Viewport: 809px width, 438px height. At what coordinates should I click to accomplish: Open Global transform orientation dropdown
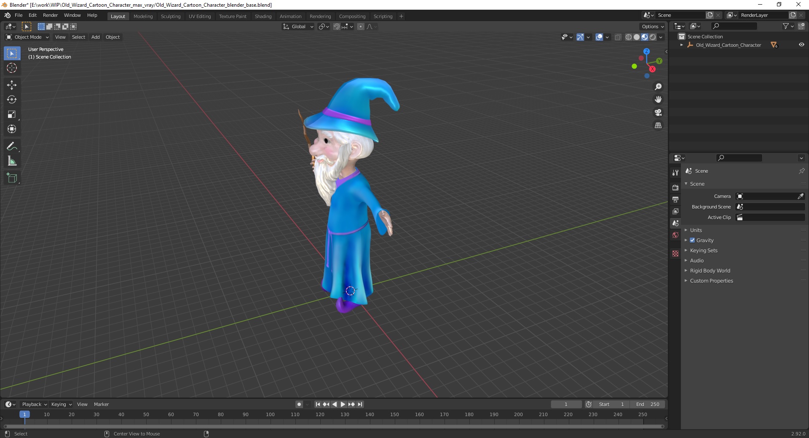pyautogui.click(x=298, y=27)
